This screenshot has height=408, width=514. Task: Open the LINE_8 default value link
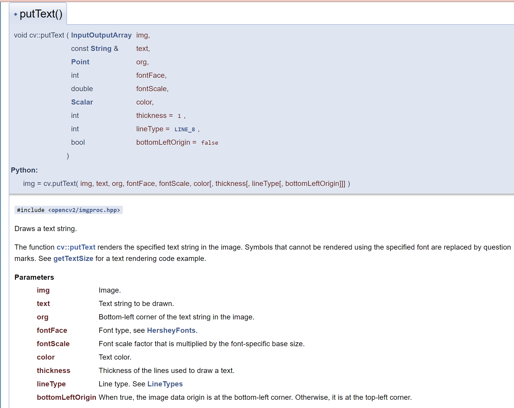tap(185, 129)
